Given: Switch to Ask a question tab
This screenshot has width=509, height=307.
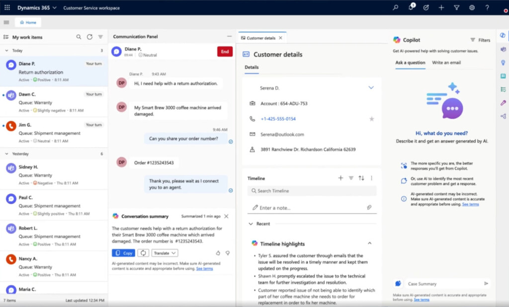Looking at the screenshot, I should pyautogui.click(x=410, y=63).
